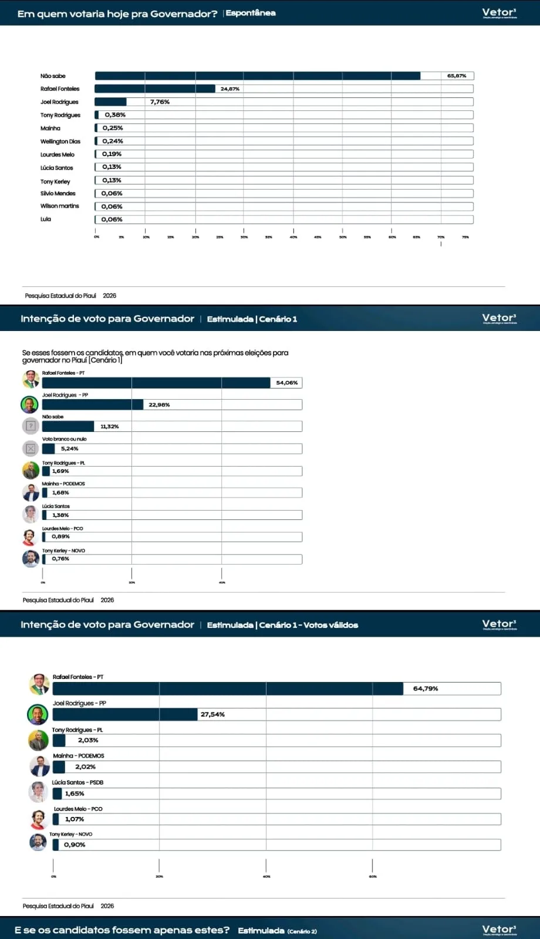Click Mainha - PODEMOS avatar in Cenário 1
The image size is (540, 939).
coord(31,492)
